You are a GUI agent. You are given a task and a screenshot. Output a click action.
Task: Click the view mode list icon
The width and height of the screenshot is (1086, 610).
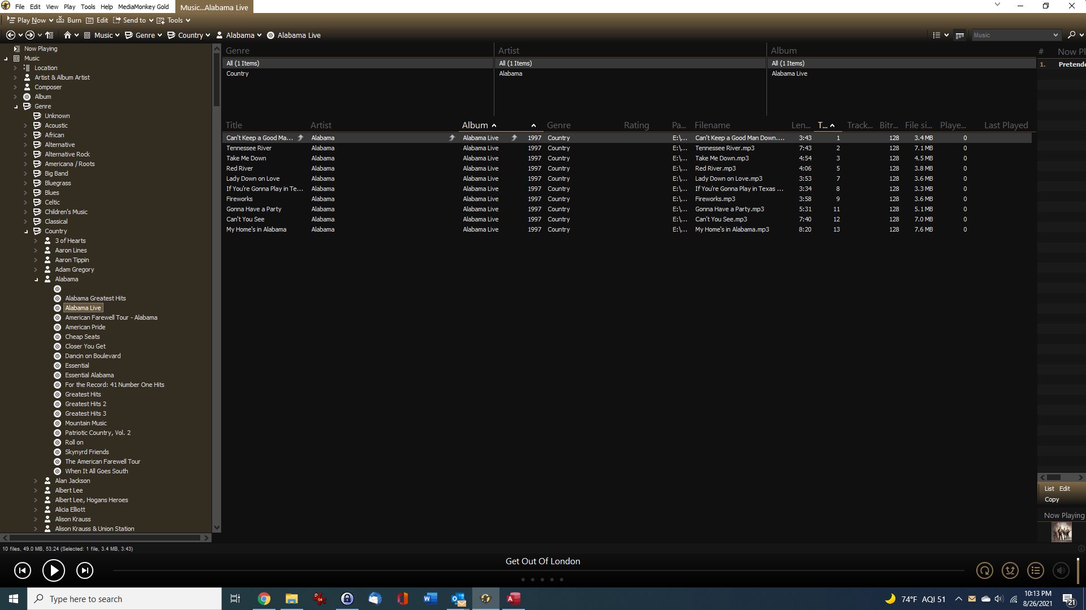click(x=936, y=35)
